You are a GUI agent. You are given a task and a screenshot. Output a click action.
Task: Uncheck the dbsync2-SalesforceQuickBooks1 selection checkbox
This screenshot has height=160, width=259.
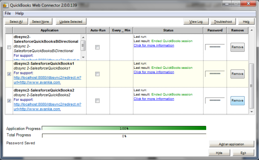tap(9, 74)
